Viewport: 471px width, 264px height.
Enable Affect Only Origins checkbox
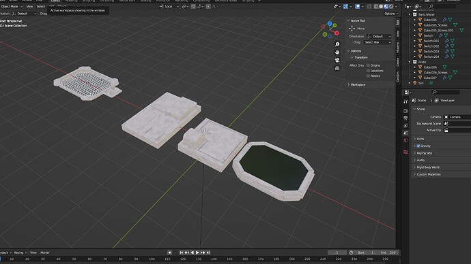[x=368, y=65]
